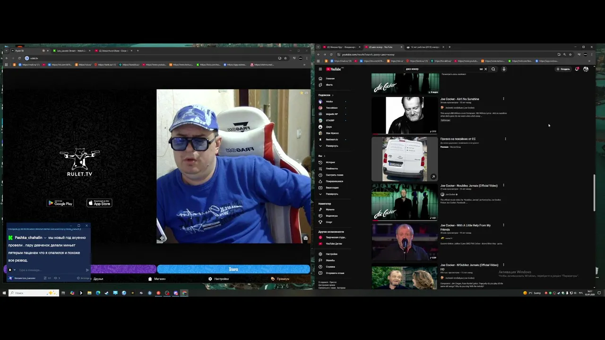Open Видеоигры in the Навигатор section

point(333,216)
